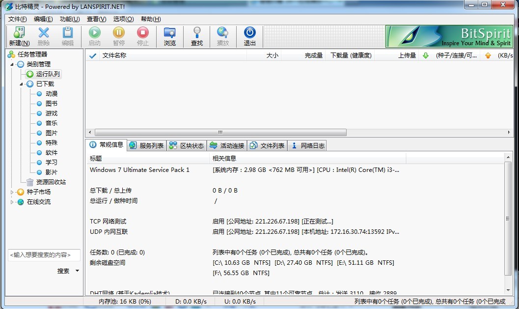
Task: Click the 停止 (Stop) toolbar icon
Action: click(x=143, y=33)
